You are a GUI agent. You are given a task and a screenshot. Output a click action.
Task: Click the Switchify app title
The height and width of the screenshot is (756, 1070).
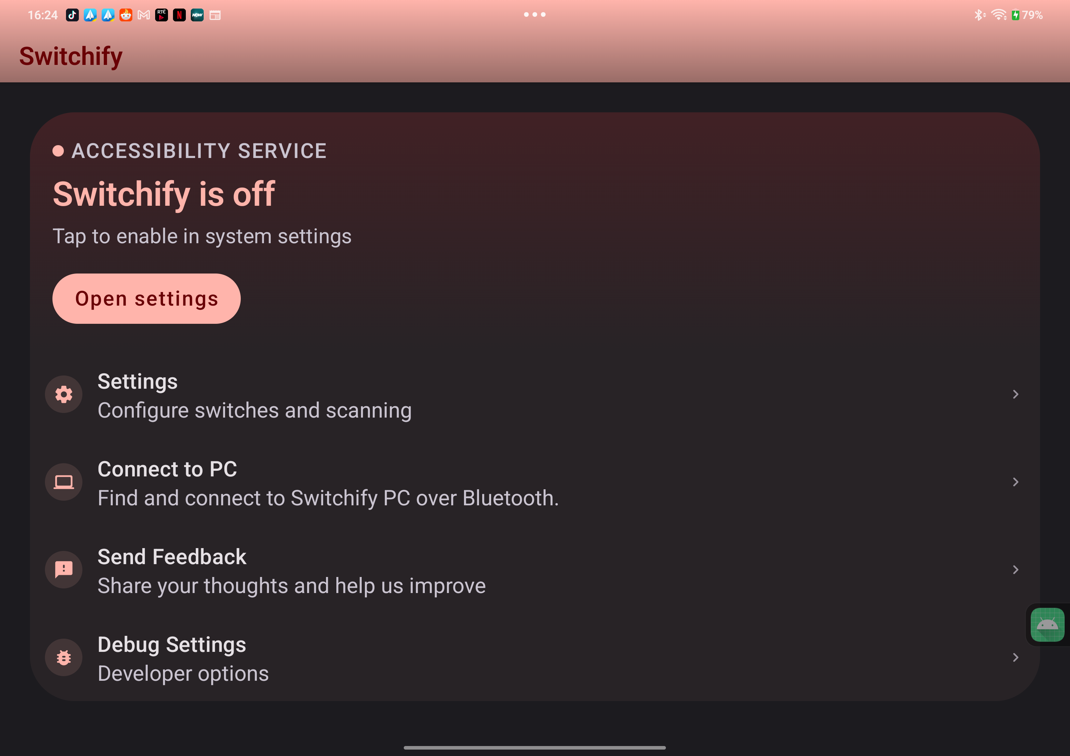point(71,56)
